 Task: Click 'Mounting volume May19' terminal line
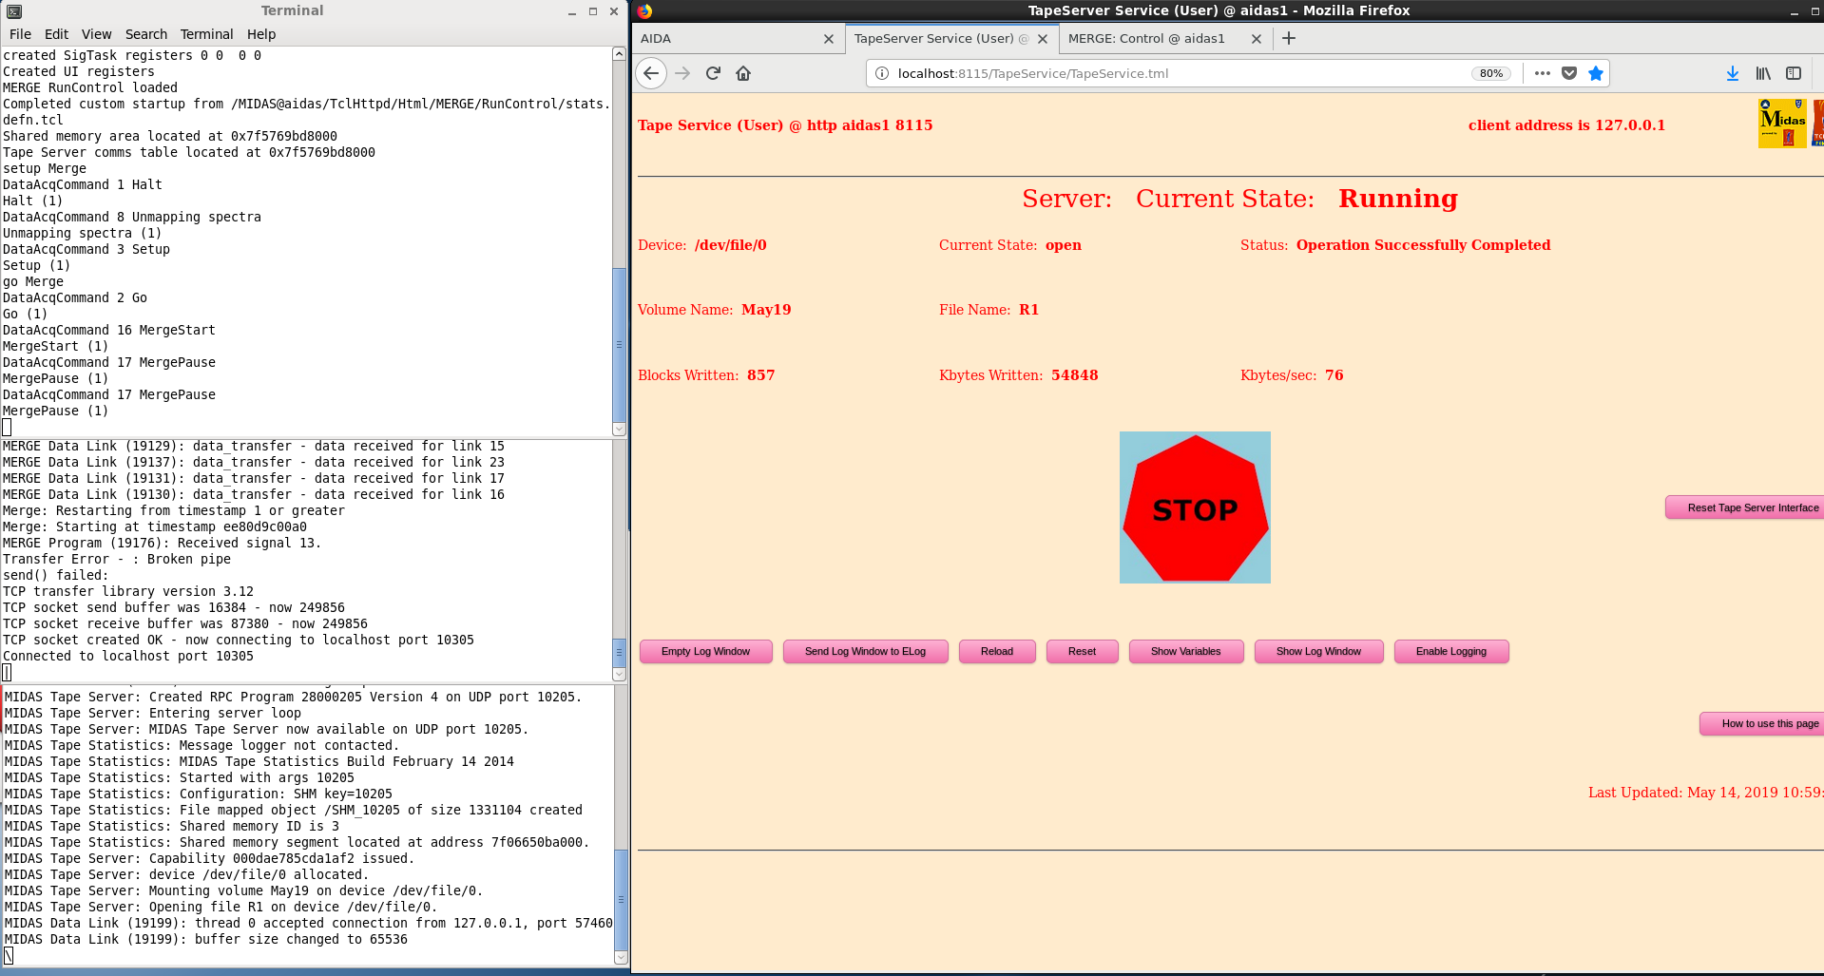243,890
